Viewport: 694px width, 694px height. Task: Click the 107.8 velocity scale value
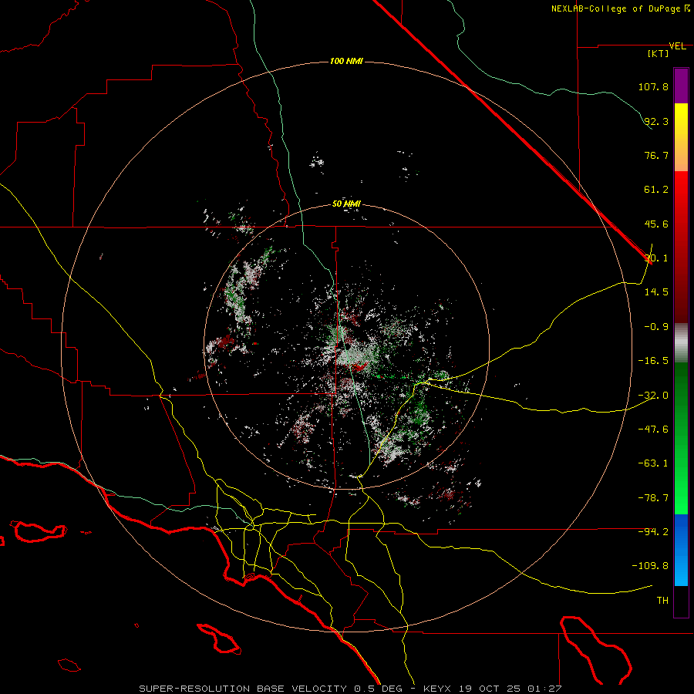[653, 86]
